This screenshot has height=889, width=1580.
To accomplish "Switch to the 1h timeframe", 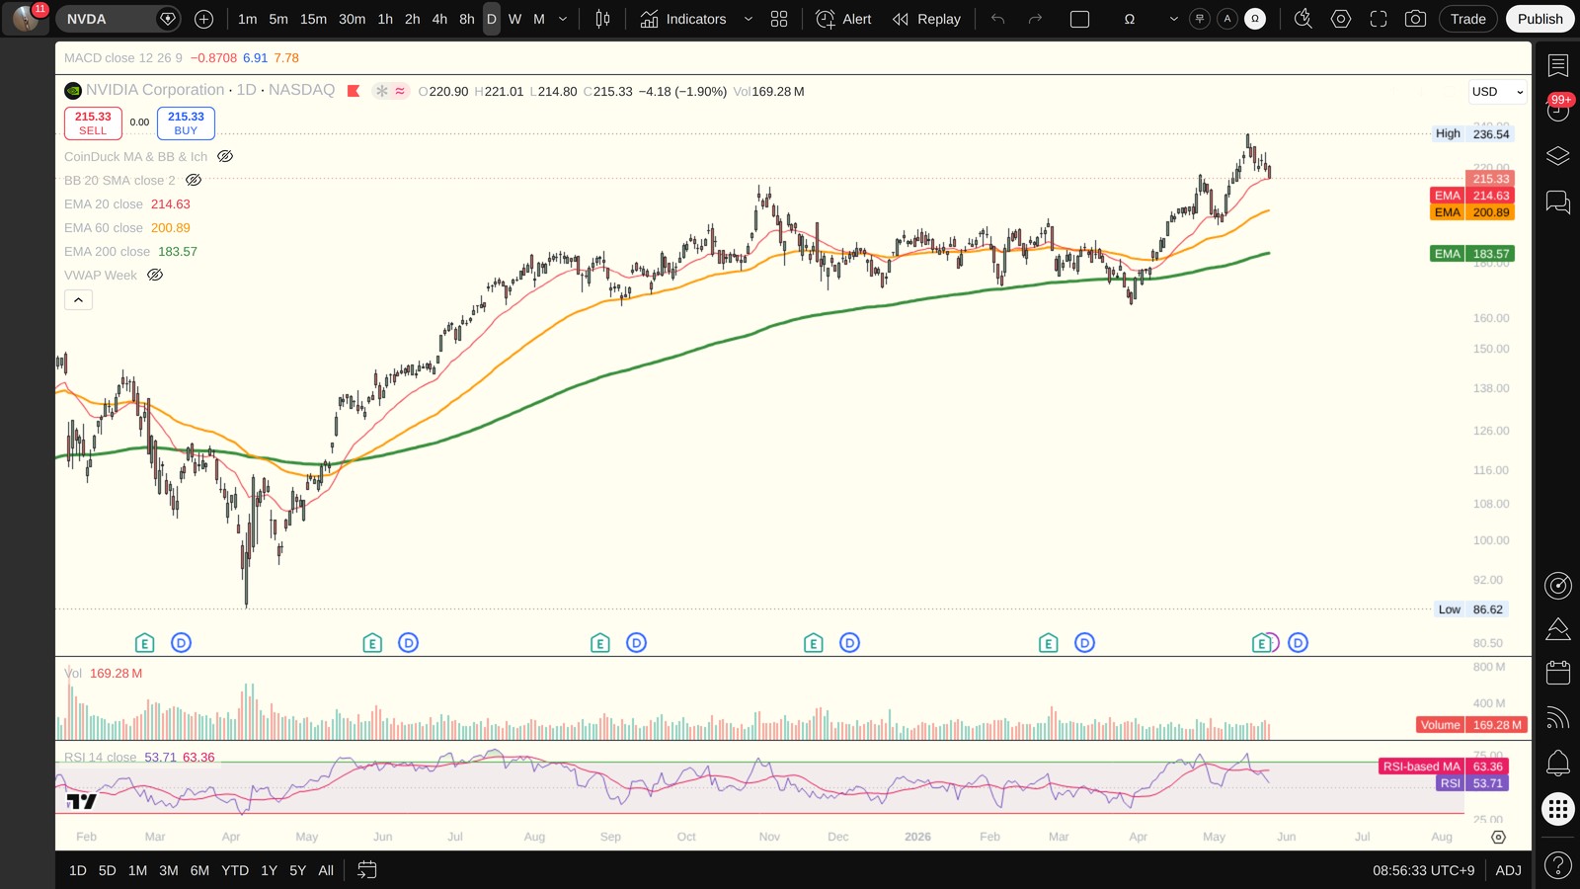I will coord(385,19).
